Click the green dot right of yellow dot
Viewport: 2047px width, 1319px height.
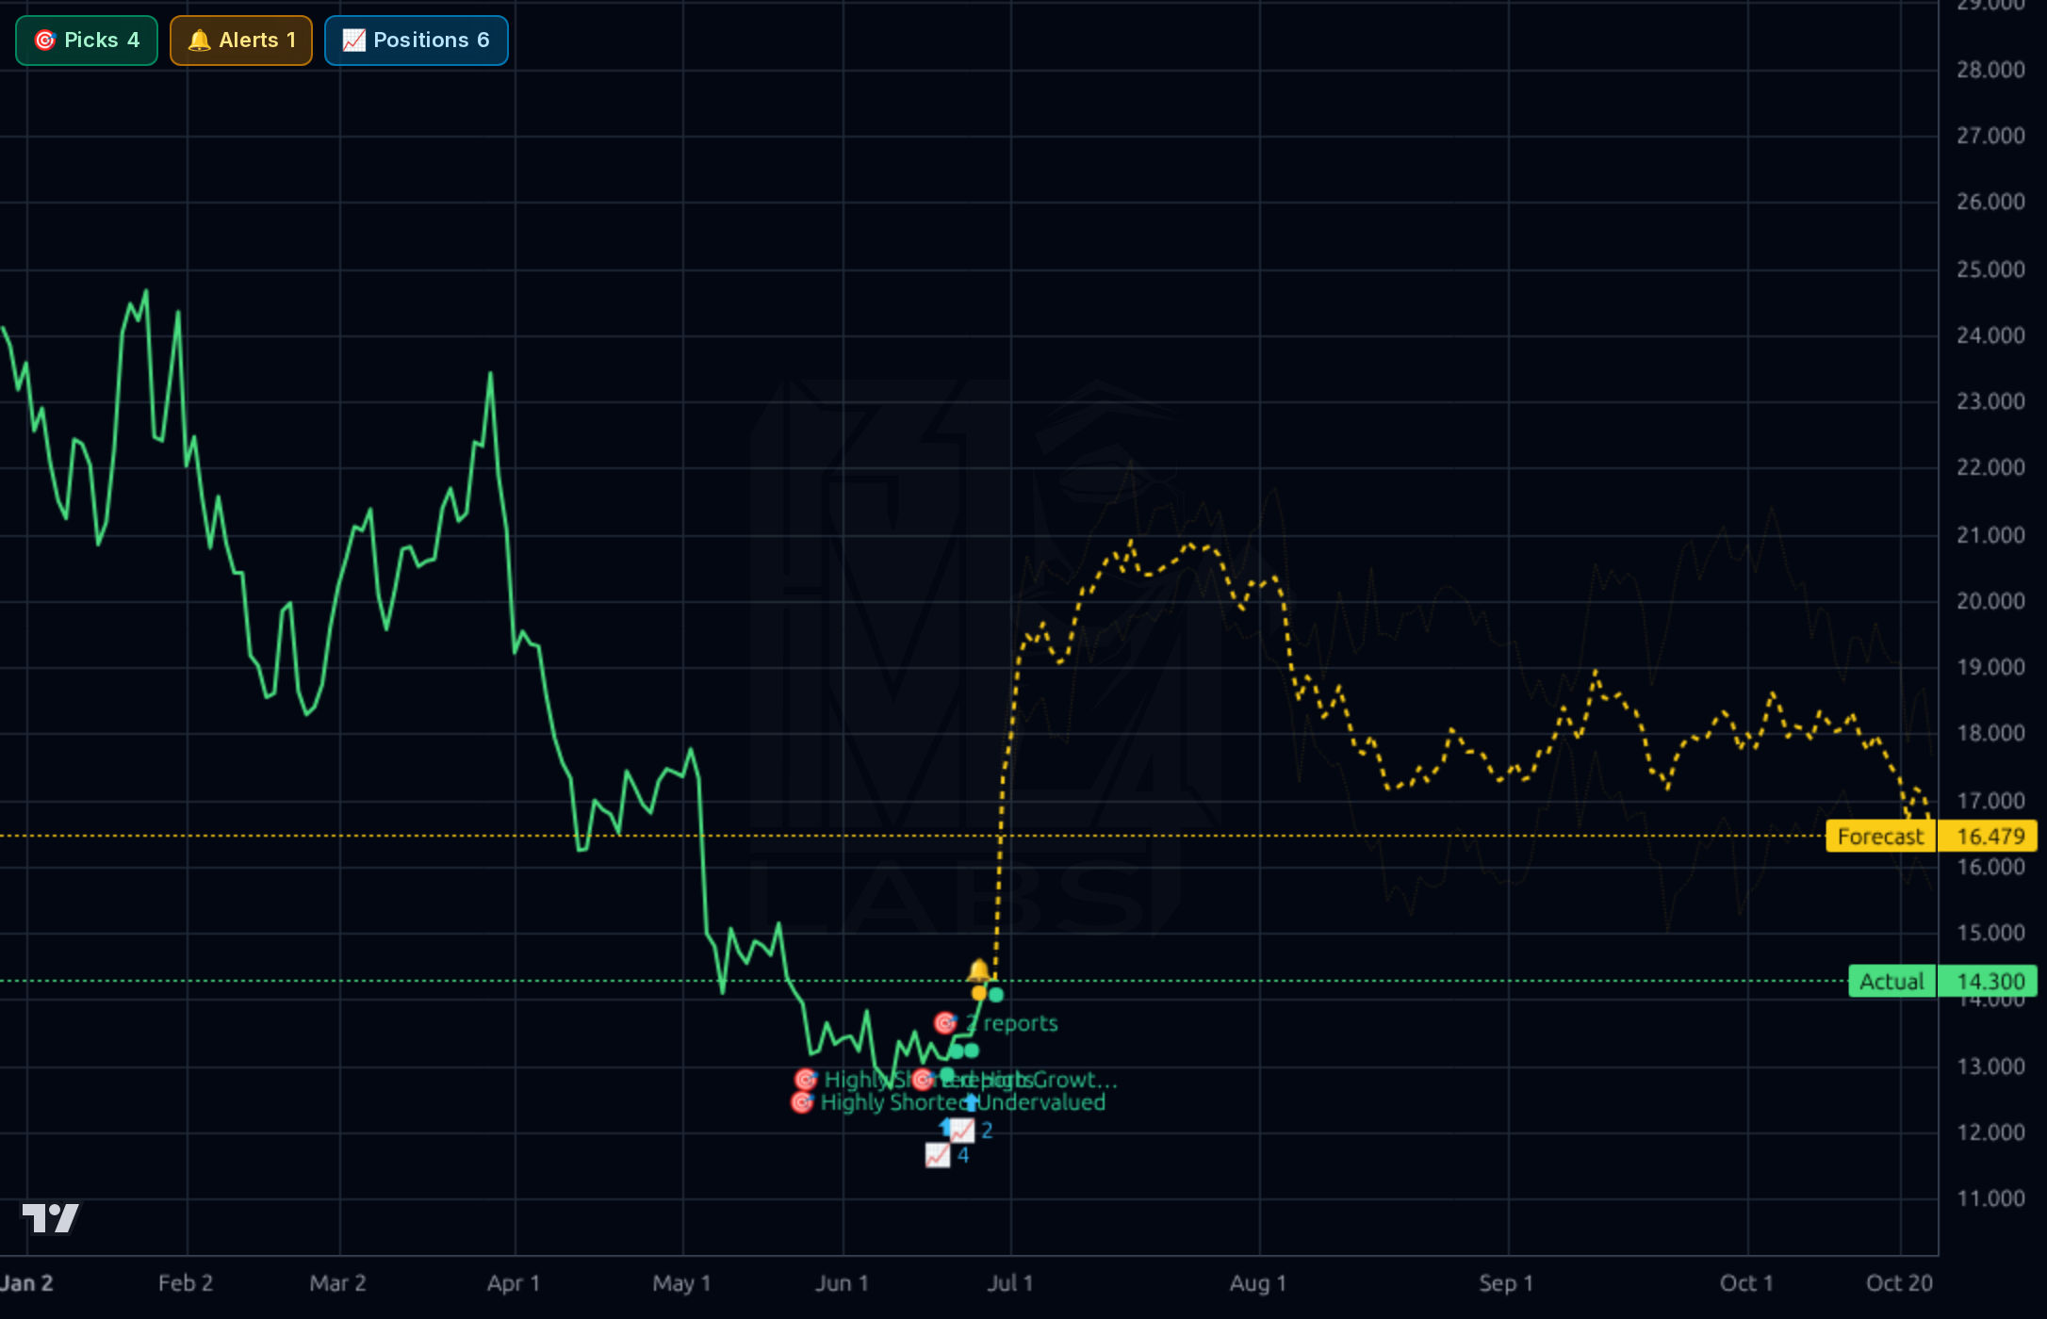coord(997,994)
